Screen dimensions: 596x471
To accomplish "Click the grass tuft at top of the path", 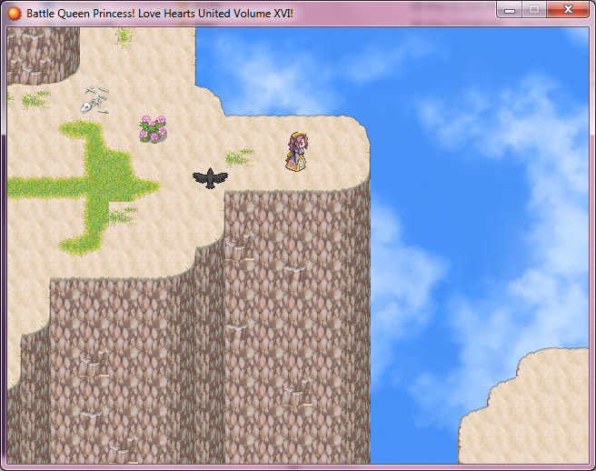I will pos(124,36).
